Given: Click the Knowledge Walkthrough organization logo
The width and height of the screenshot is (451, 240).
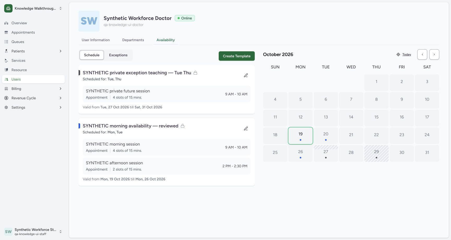Looking at the screenshot, I should (x=8, y=8).
